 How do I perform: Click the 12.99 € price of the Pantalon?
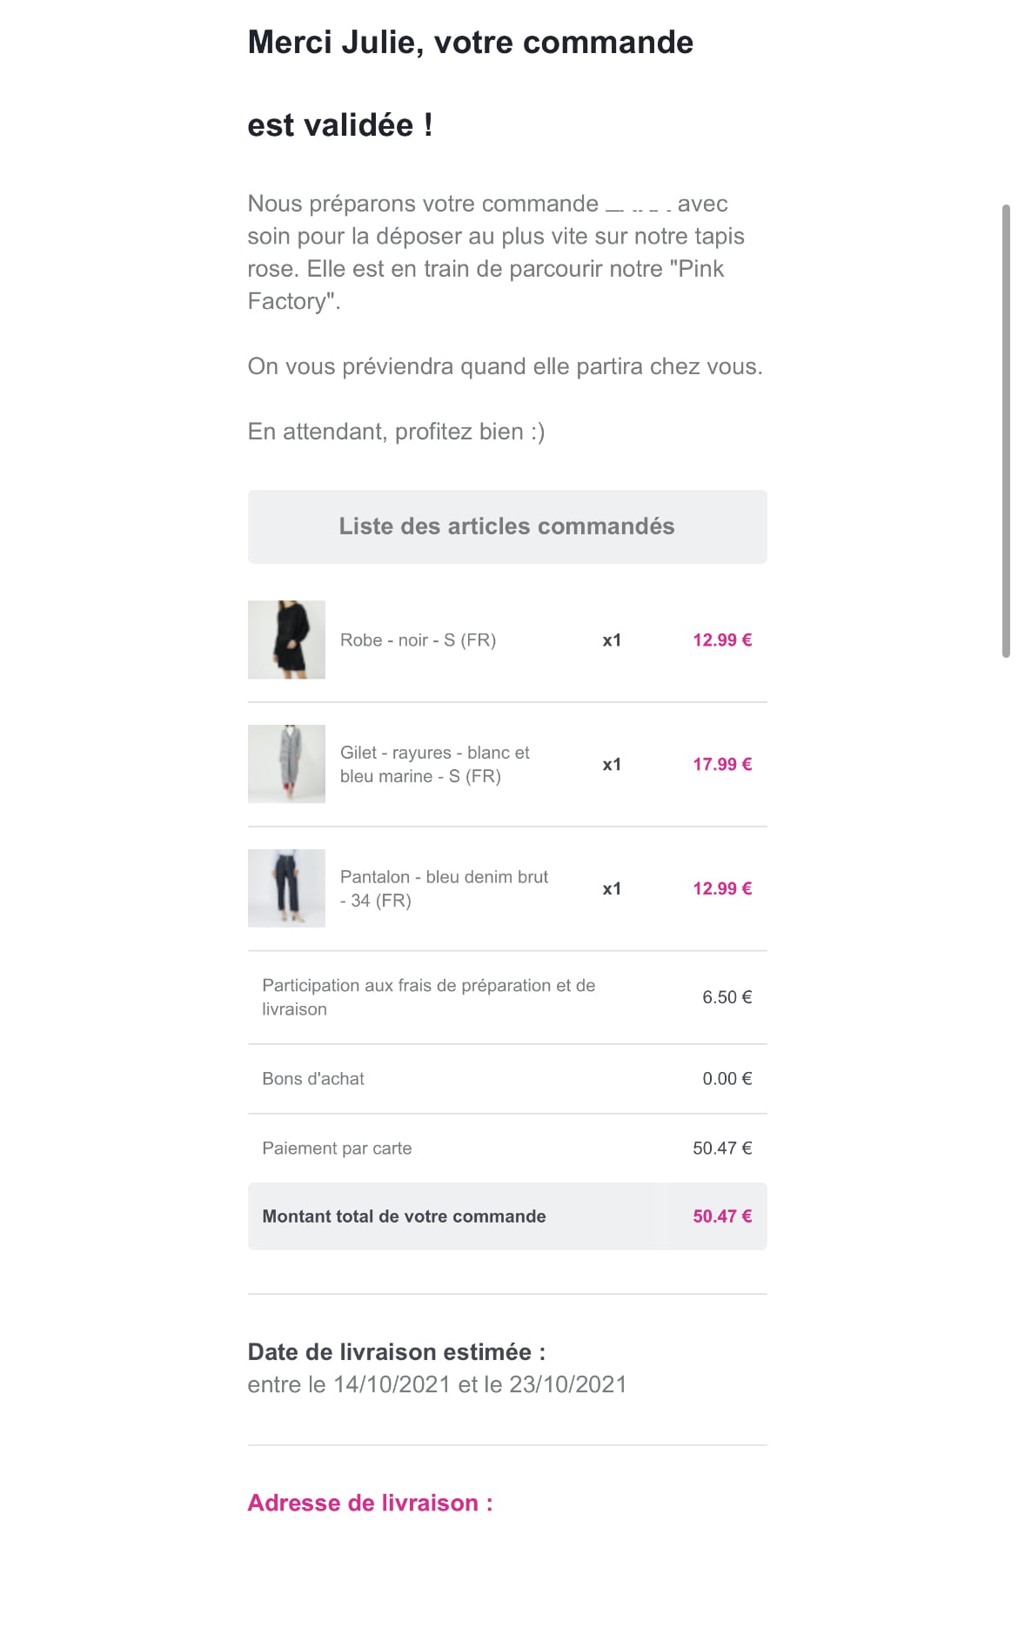tap(721, 888)
